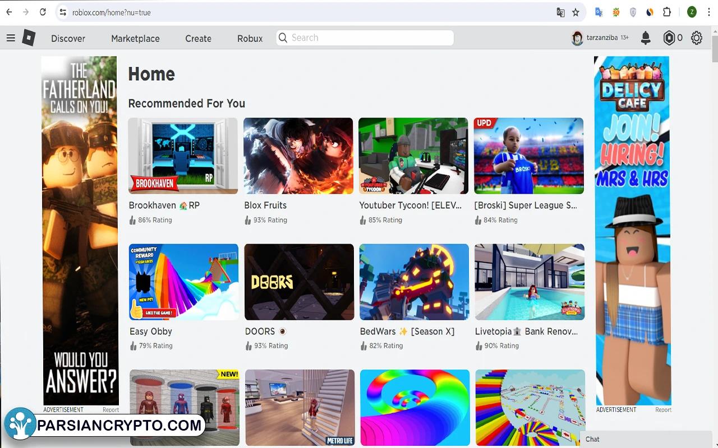This screenshot has height=448, width=718.
Task: Report the Fatherland advertisement
Action: [111, 410]
